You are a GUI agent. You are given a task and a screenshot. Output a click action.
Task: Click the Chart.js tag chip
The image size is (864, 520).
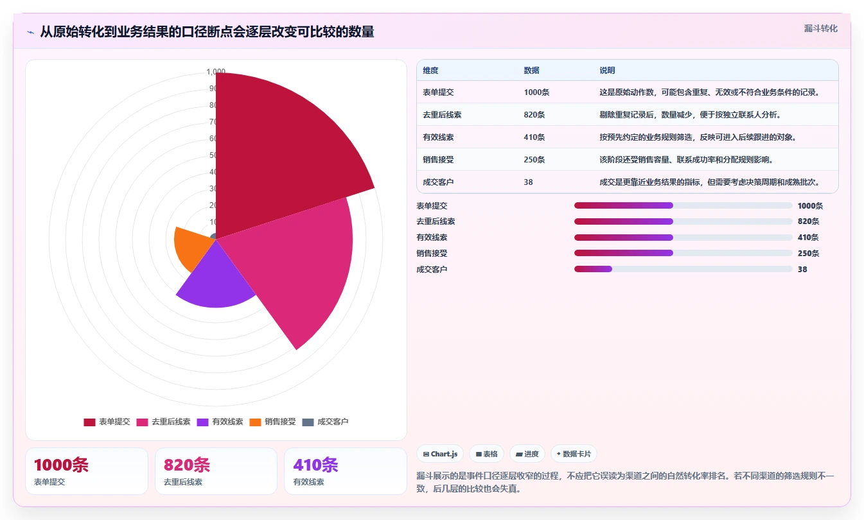(440, 454)
